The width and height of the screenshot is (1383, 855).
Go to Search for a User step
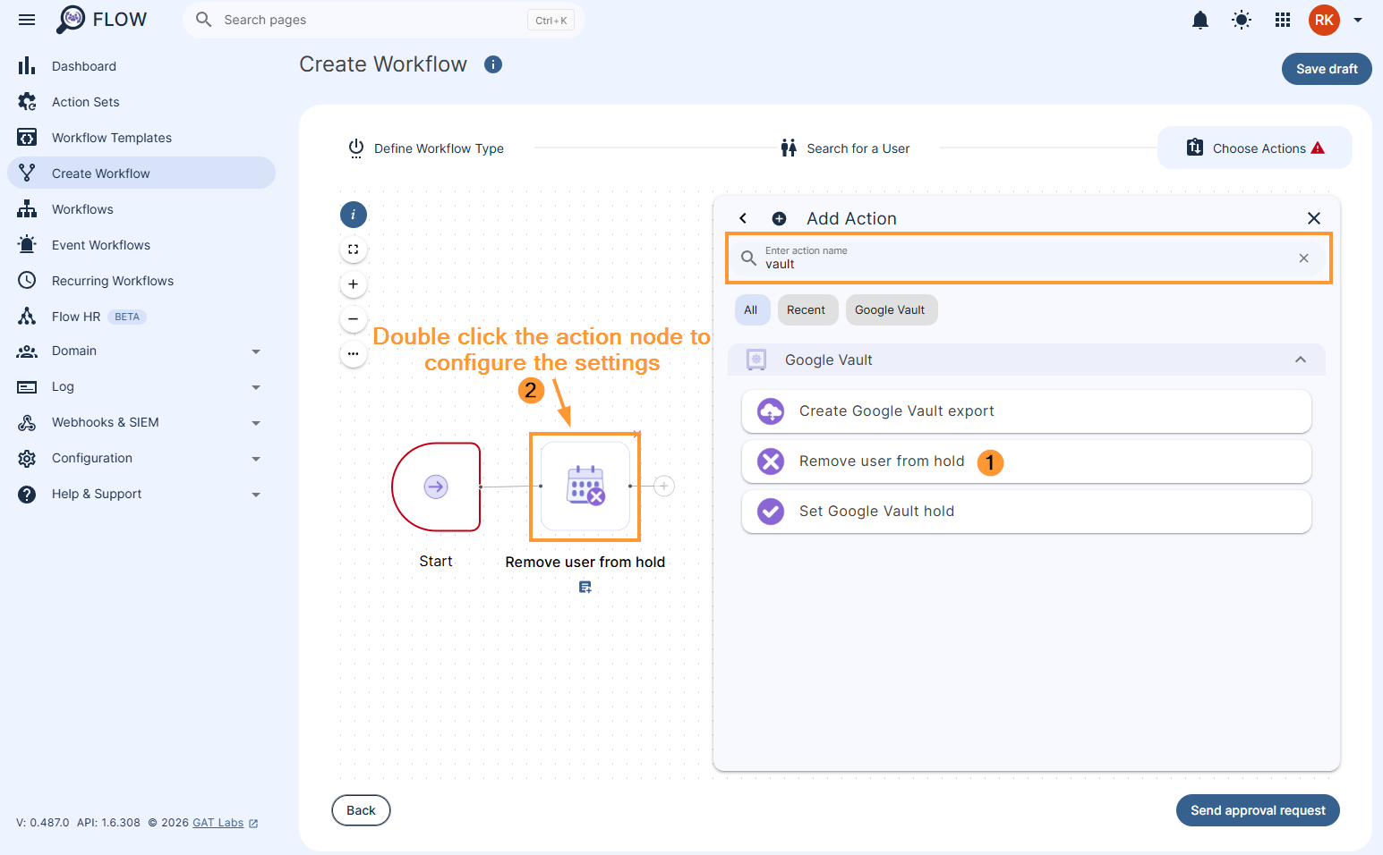pos(845,148)
